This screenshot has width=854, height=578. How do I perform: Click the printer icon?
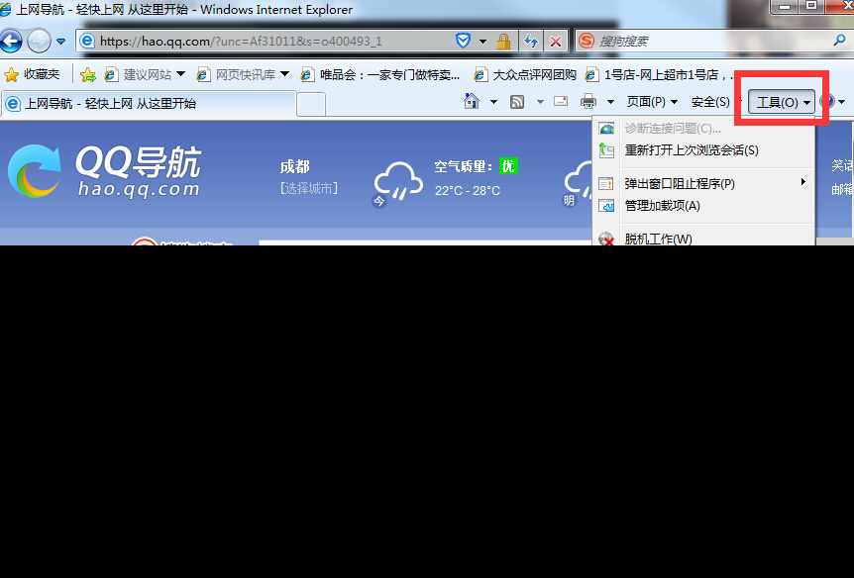pos(588,101)
